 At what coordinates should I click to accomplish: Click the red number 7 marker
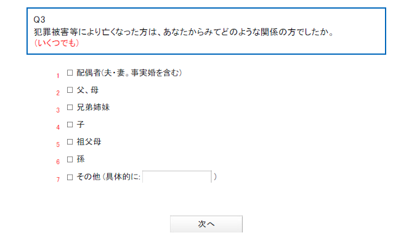point(58,180)
